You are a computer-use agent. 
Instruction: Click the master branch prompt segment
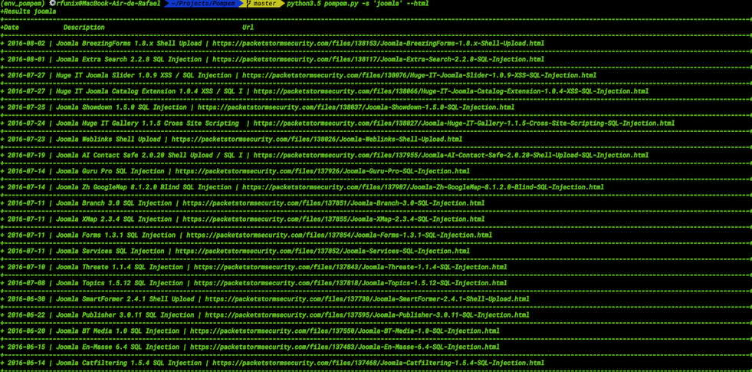[x=264, y=4]
